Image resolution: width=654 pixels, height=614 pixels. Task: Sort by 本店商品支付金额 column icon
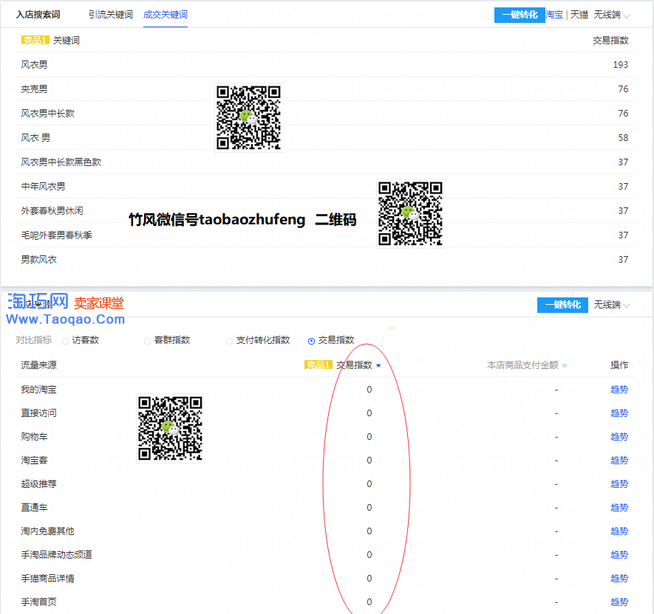pos(565,366)
